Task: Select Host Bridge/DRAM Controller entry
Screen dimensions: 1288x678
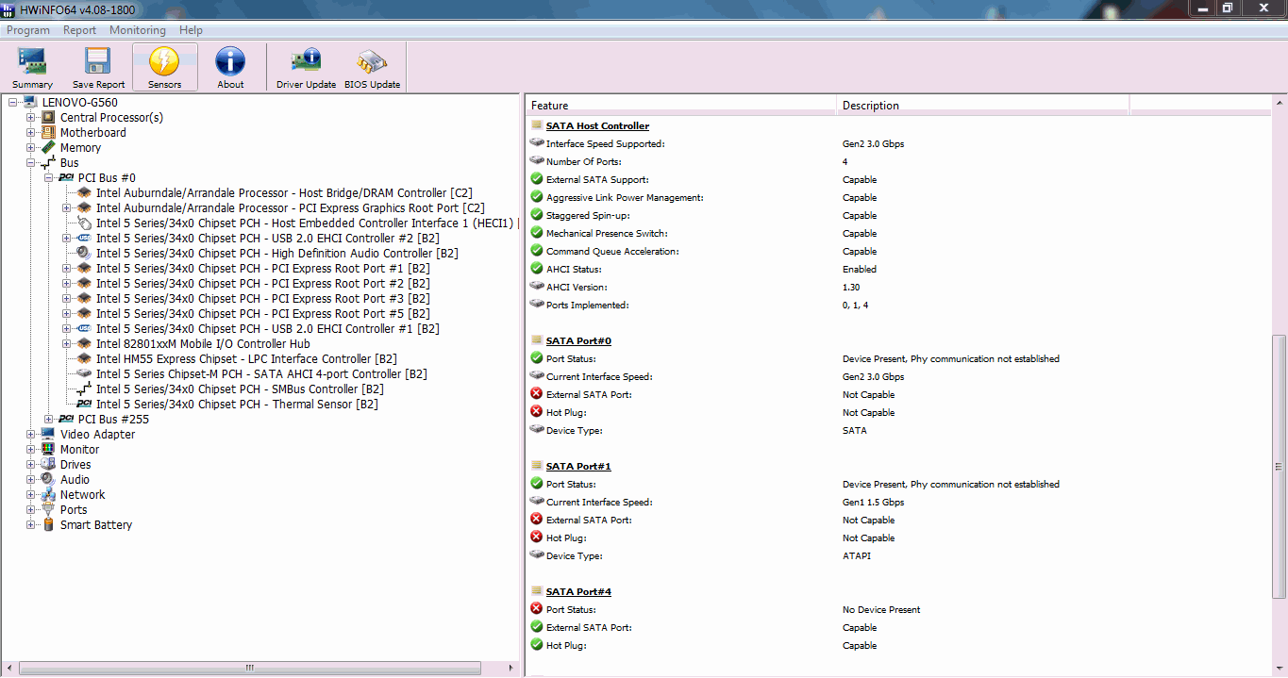Action: (x=284, y=193)
